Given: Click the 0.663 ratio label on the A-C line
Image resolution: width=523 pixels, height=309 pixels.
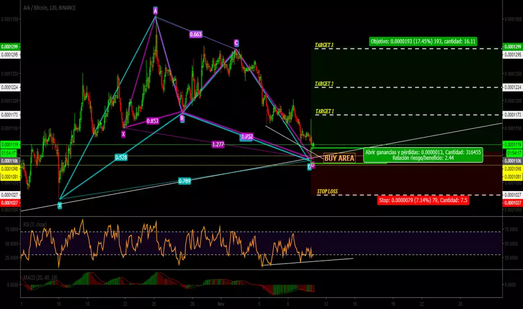Looking at the screenshot, I should point(196,34).
